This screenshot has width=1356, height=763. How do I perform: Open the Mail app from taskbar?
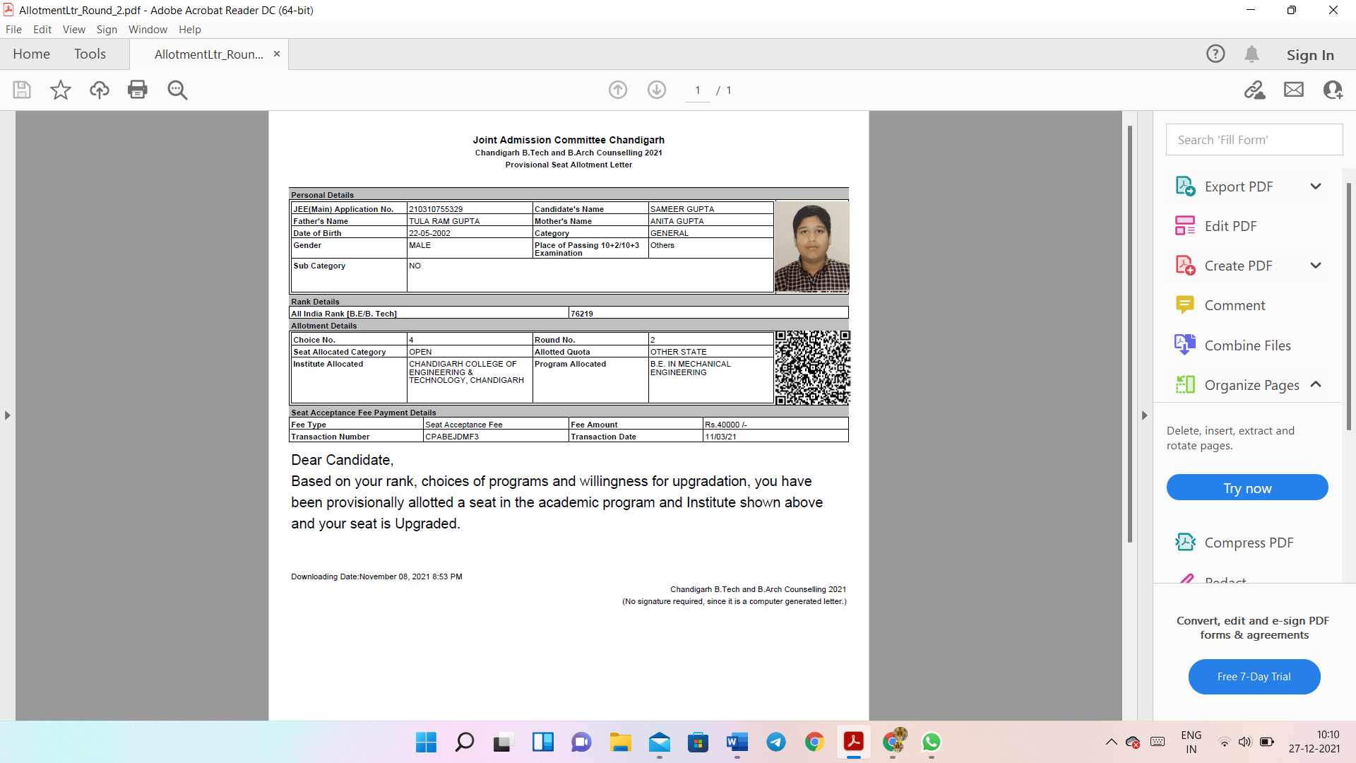click(x=659, y=742)
